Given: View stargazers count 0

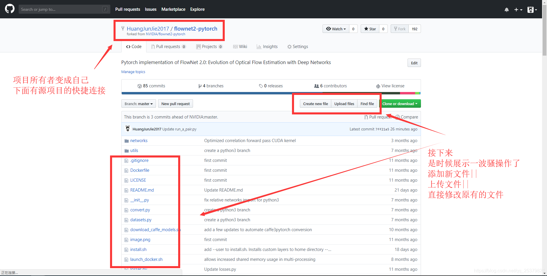Looking at the screenshot, I should tap(383, 29).
